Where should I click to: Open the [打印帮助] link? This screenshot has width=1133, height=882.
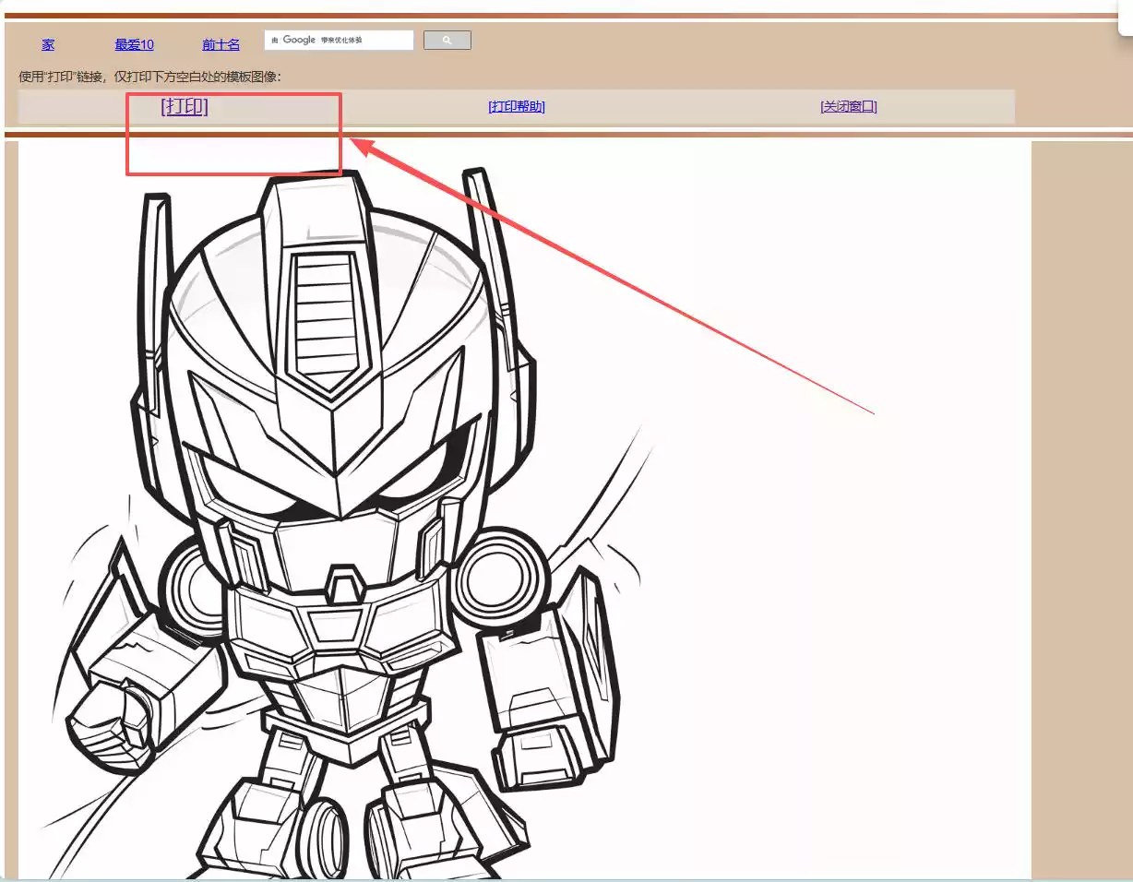coord(517,107)
